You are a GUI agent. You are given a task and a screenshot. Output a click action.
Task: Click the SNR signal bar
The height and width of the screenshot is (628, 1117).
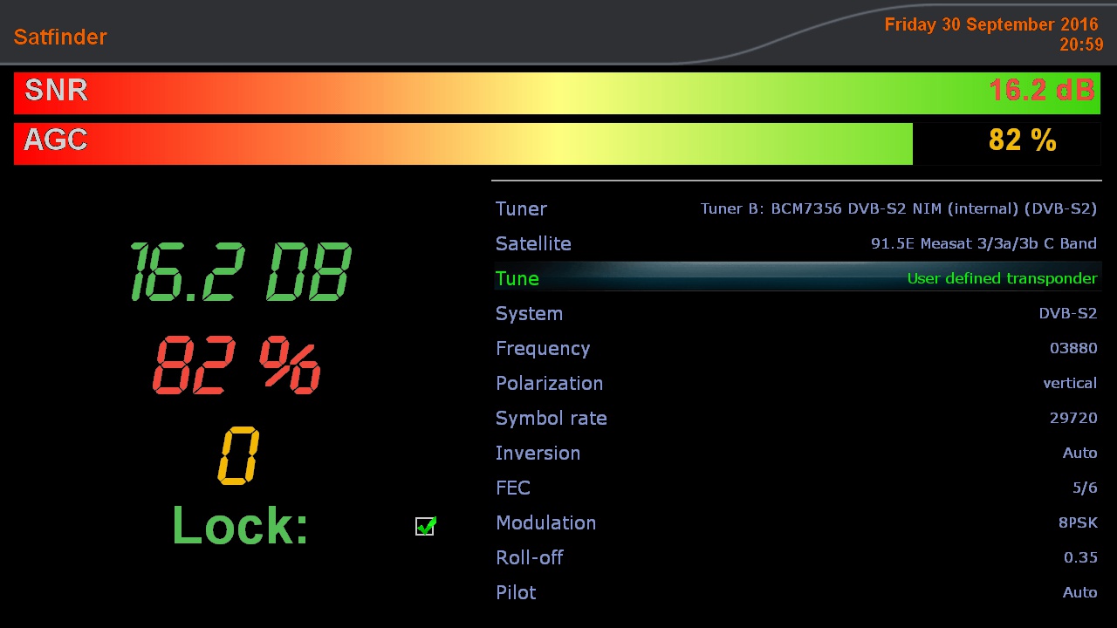557,93
